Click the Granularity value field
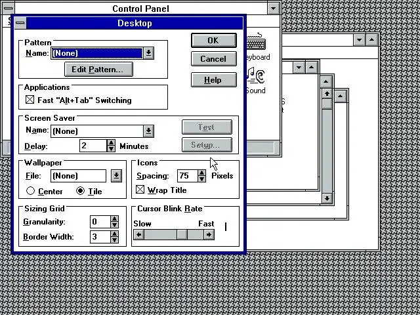Viewport: 420px width, 315px height. pyautogui.click(x=100, y=222)
